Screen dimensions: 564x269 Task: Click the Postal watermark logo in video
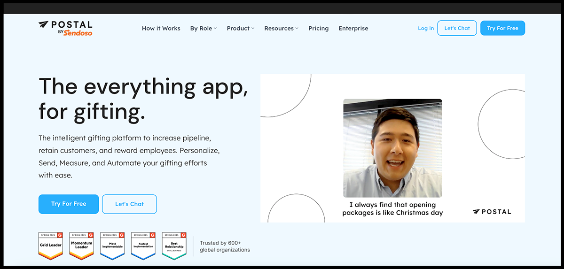492,212
